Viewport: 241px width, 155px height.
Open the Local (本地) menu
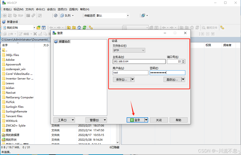pyautogui.click(x=7, y=9)
